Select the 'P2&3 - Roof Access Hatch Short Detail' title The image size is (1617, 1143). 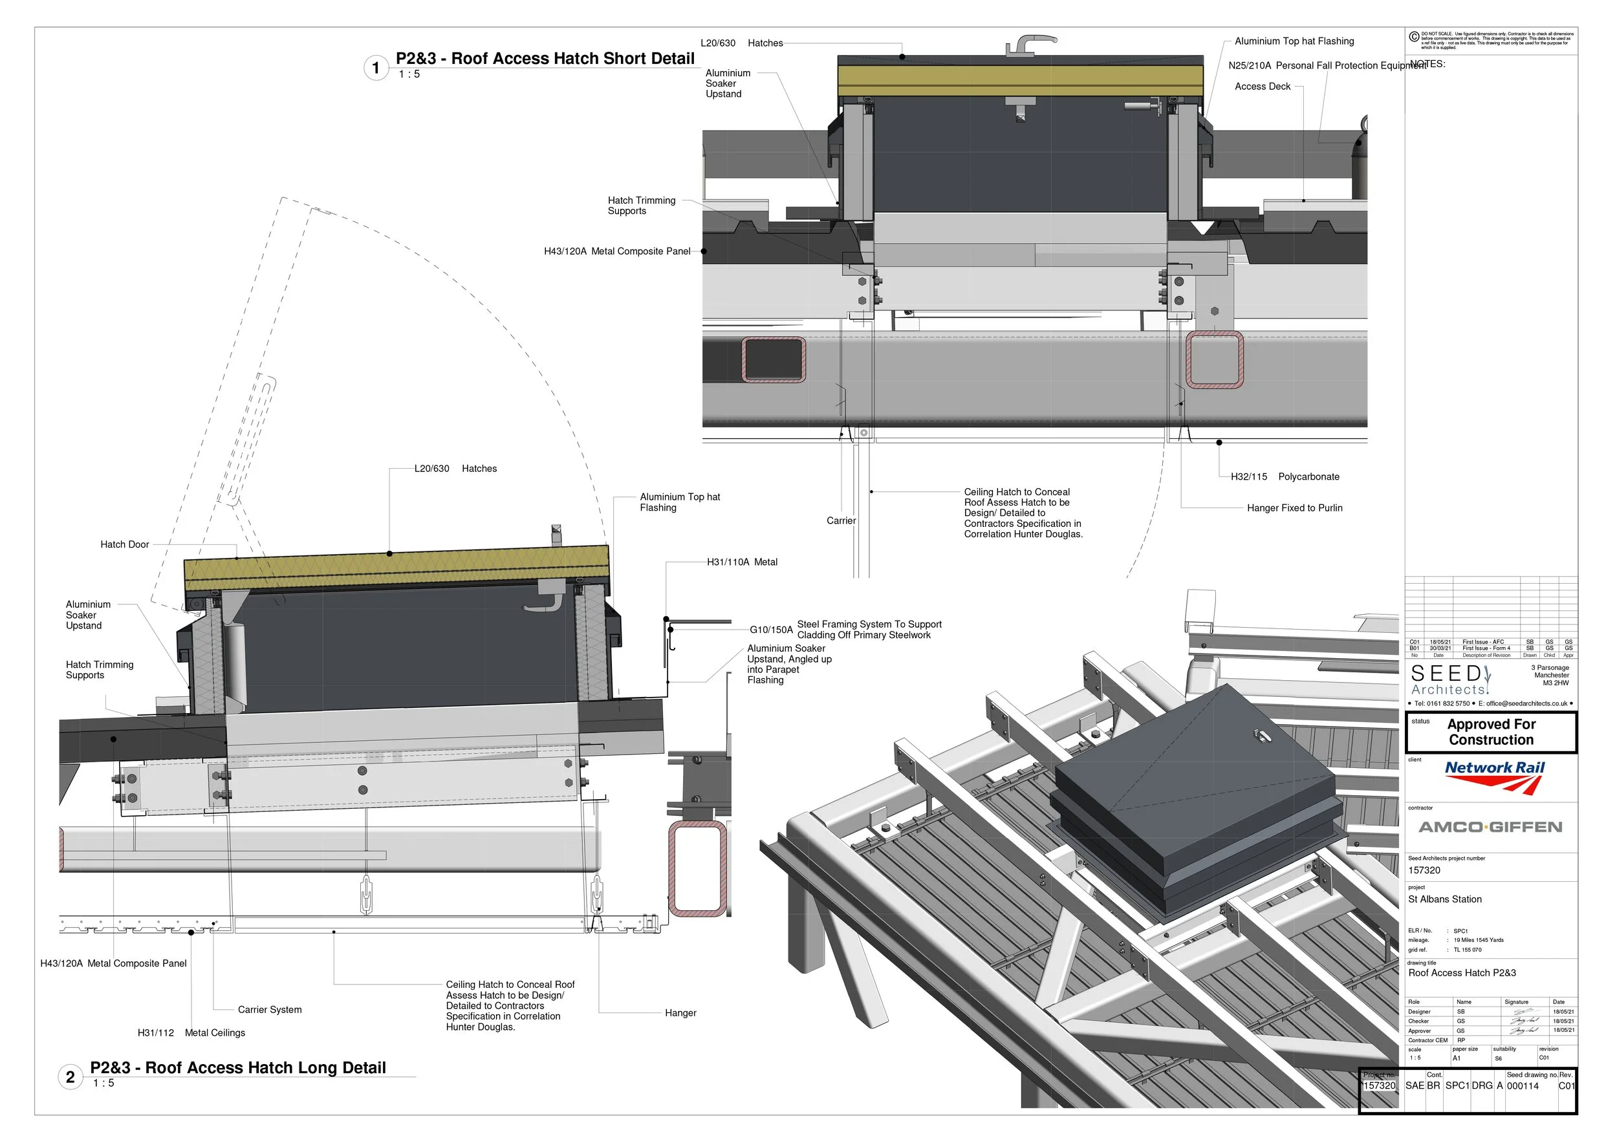coord(545,58)
